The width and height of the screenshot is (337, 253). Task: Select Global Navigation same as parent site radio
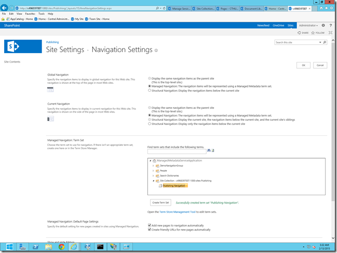tap(149, 79)
